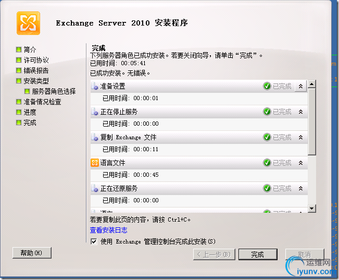Collapse the 语言文件 section
This screenshot has width=339, height=280.
click(x=301, y=163)
